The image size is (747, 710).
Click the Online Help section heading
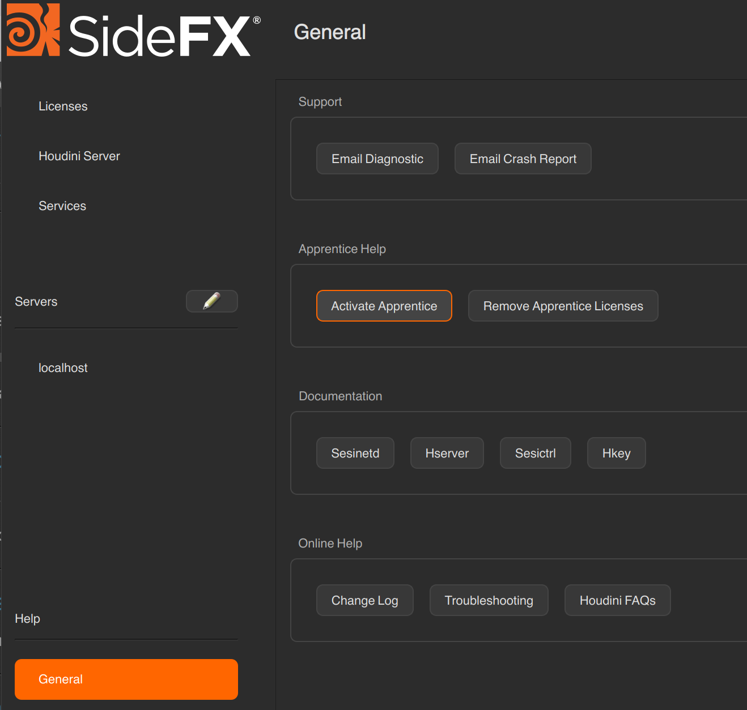tap(330, 544)
